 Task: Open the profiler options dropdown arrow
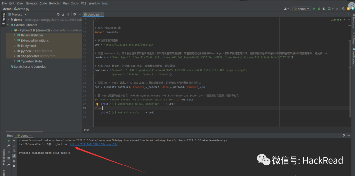pyautogui.click(x=332, y=9)
